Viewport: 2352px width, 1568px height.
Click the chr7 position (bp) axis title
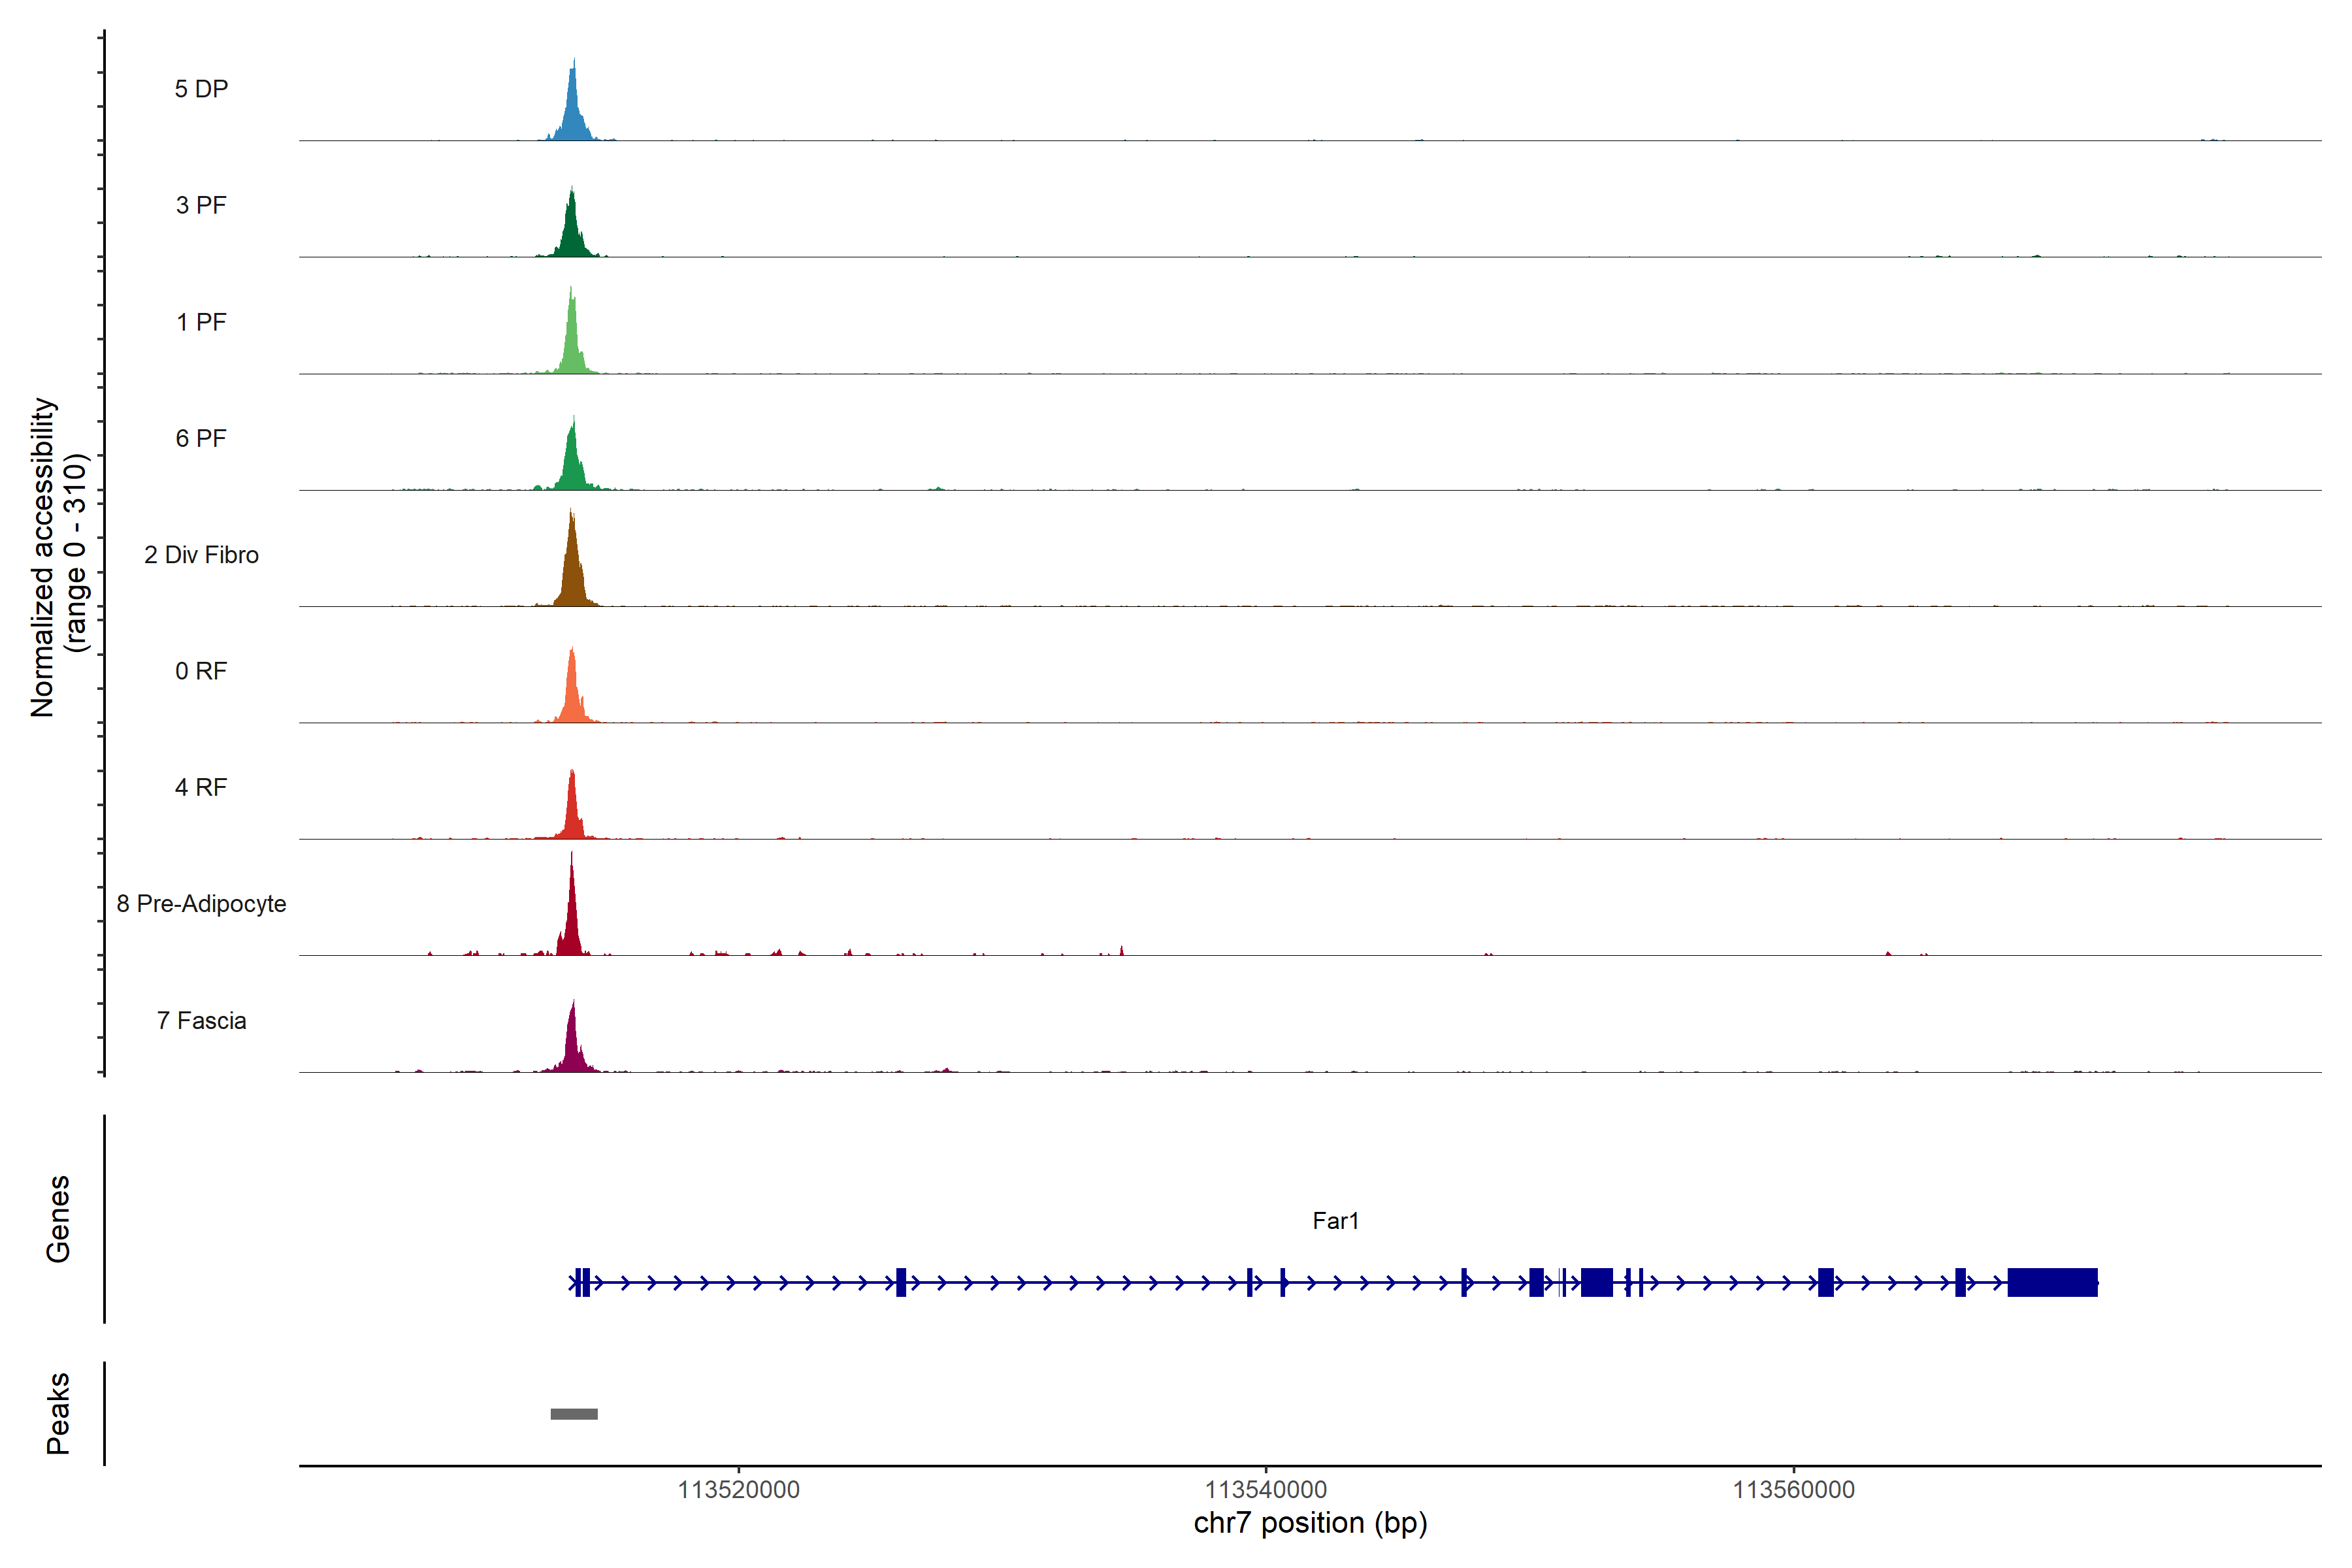pos(1310,1523)
